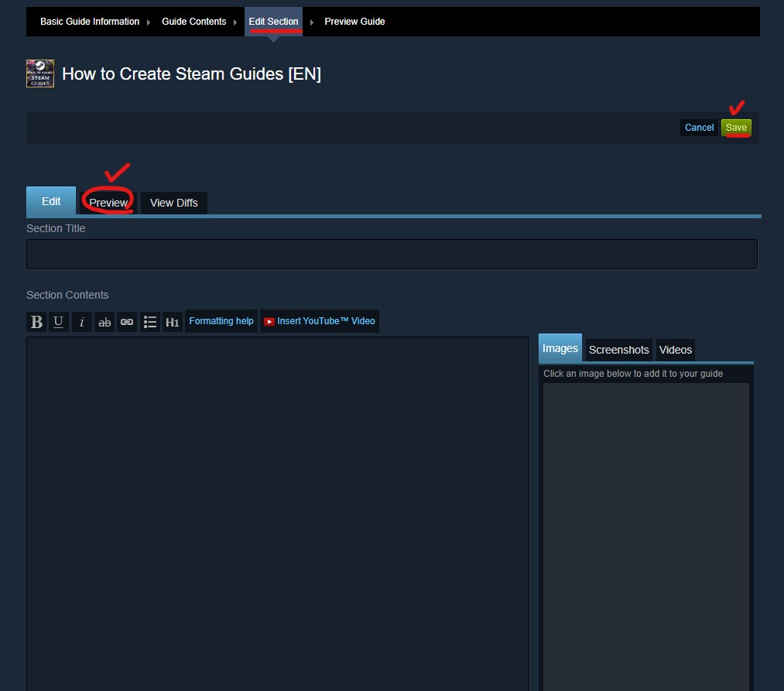The height and width of the screenshot is (691, 784).
Task: Open the Videos tab
Action: [x=675, y=350]
